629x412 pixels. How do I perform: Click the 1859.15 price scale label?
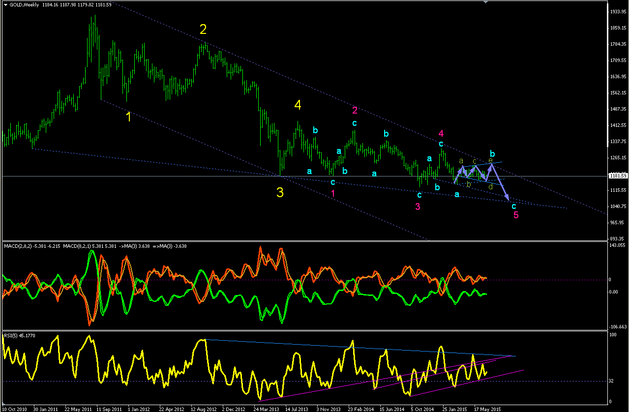[x=619, y=28]
